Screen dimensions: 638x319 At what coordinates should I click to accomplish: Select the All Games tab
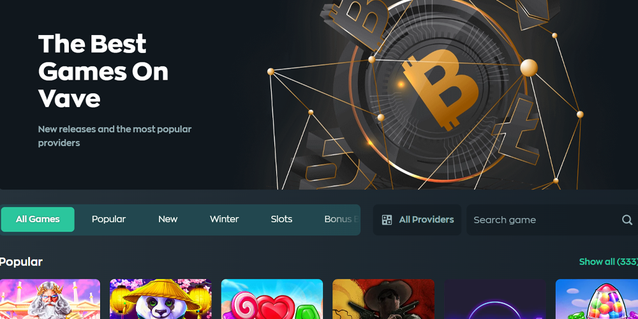point(38,219)
